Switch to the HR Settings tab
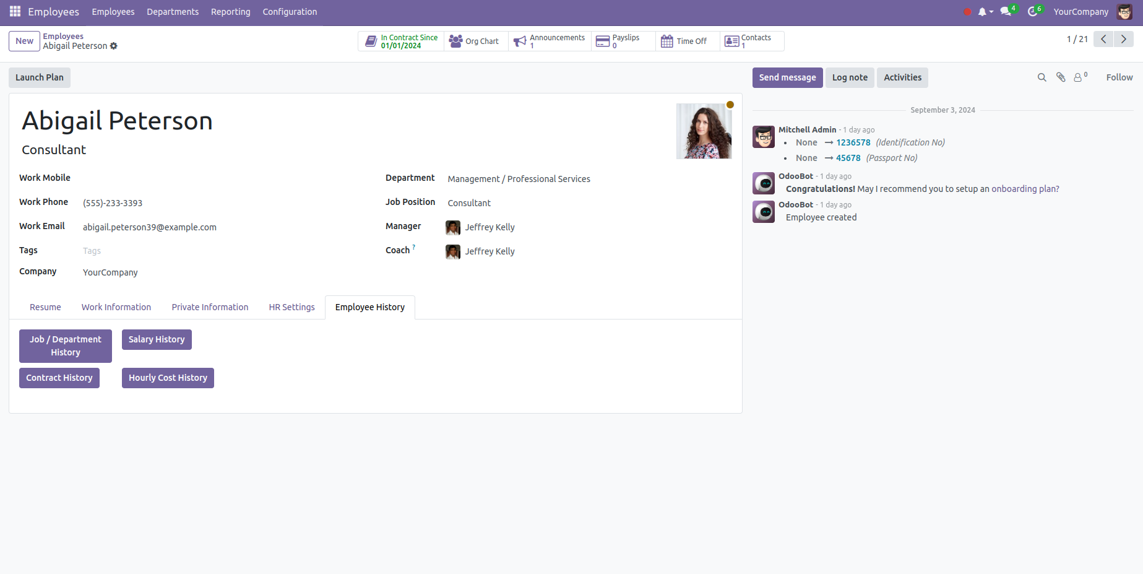Image resolution: width=1143 pixels, height=574 pixels. point(291,307)
